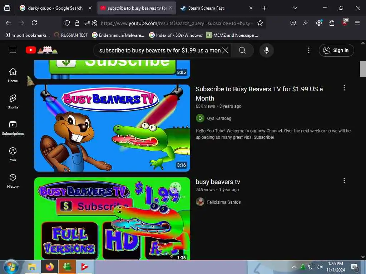
Task: Open YouTube settings three-dot menu
Action: click(308, 50)
